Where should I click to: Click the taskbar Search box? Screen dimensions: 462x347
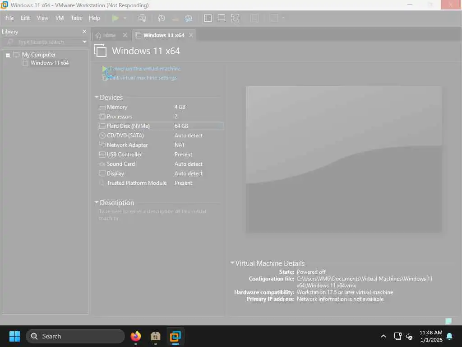75,336
